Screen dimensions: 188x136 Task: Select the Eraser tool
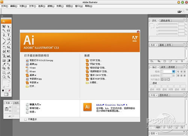pyautogui.click(x=9, y=73)
